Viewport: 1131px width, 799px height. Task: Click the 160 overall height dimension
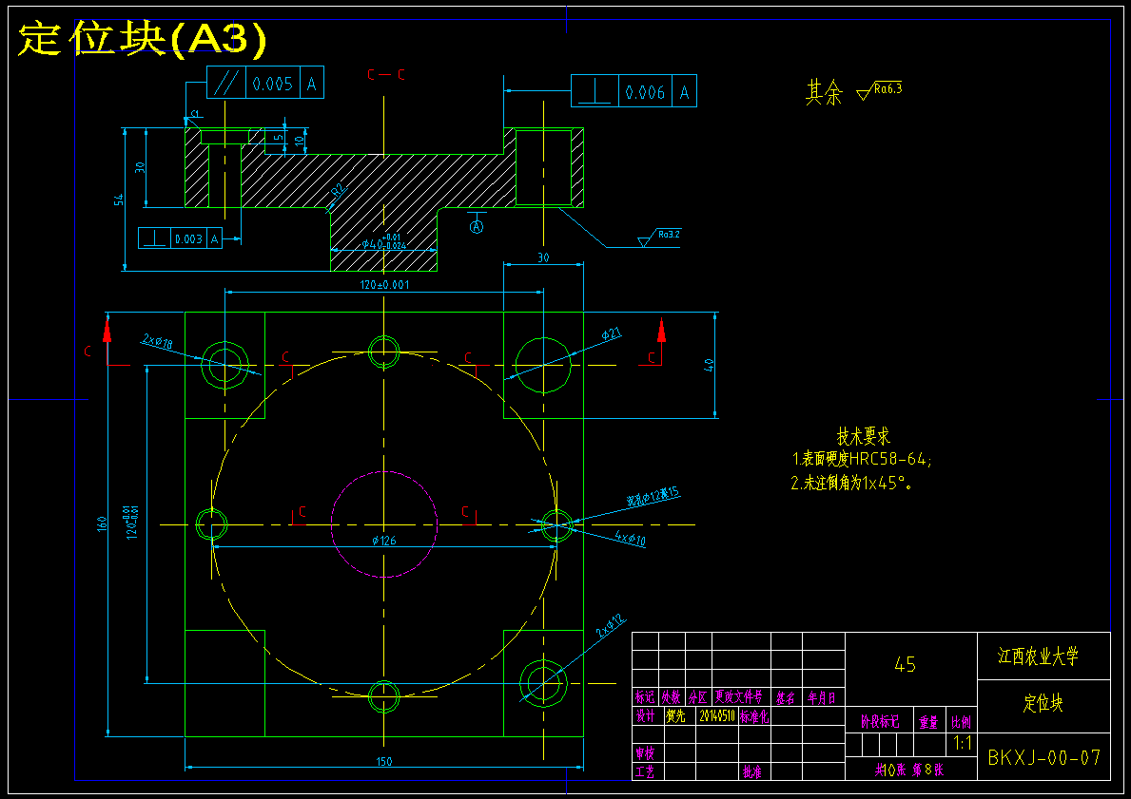[x=103, y=523]
